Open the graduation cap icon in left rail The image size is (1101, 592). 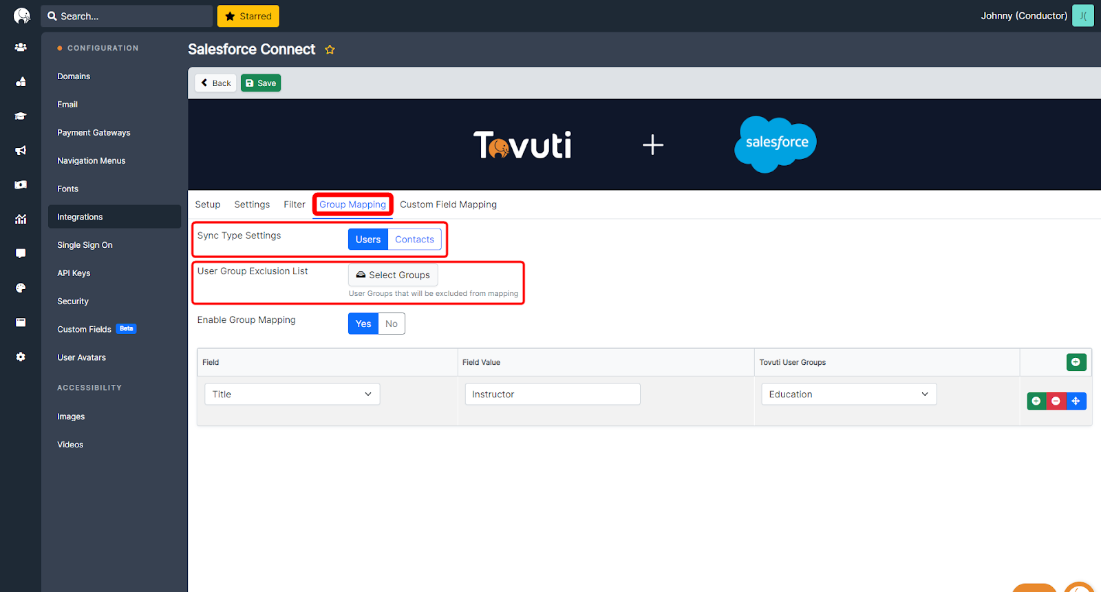(21, 116)
